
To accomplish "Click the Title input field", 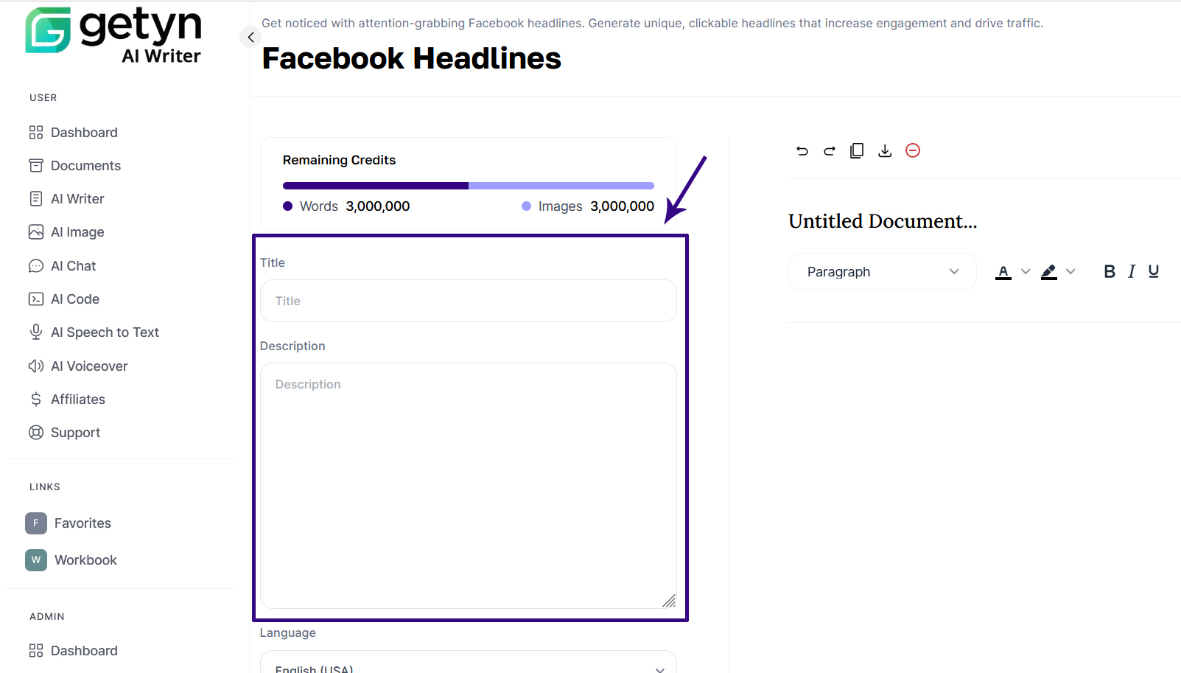I will tap(469, 301).
